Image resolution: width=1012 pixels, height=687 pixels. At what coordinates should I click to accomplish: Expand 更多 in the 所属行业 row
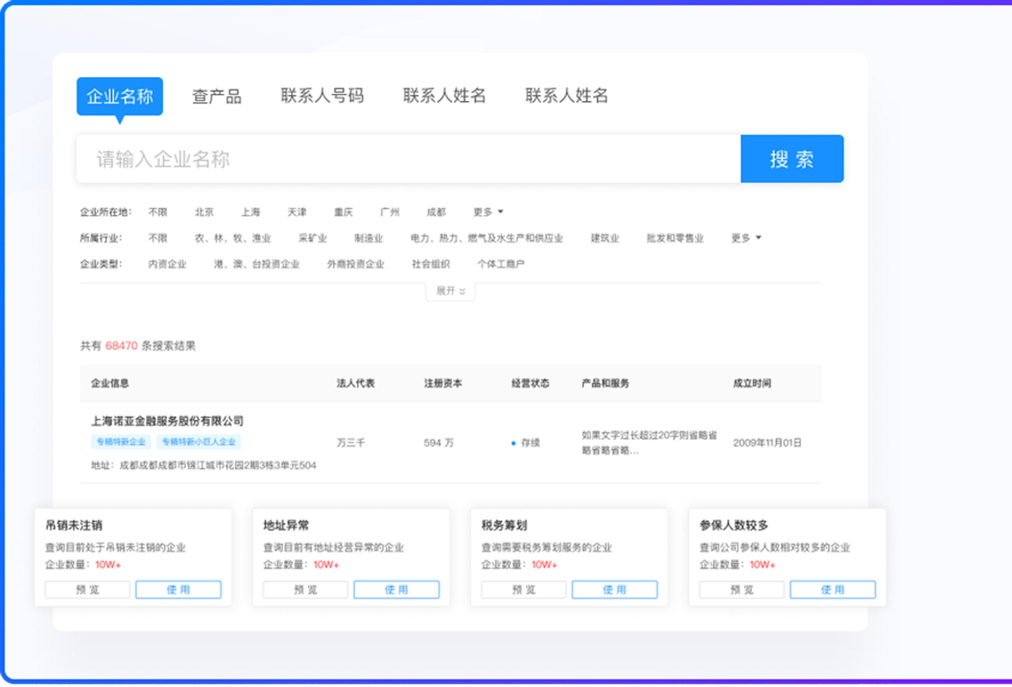coord(745,238)
